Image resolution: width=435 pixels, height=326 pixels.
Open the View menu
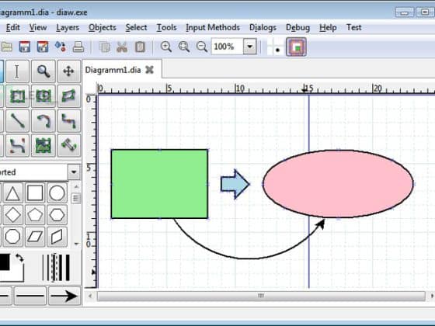click(38, 27)
